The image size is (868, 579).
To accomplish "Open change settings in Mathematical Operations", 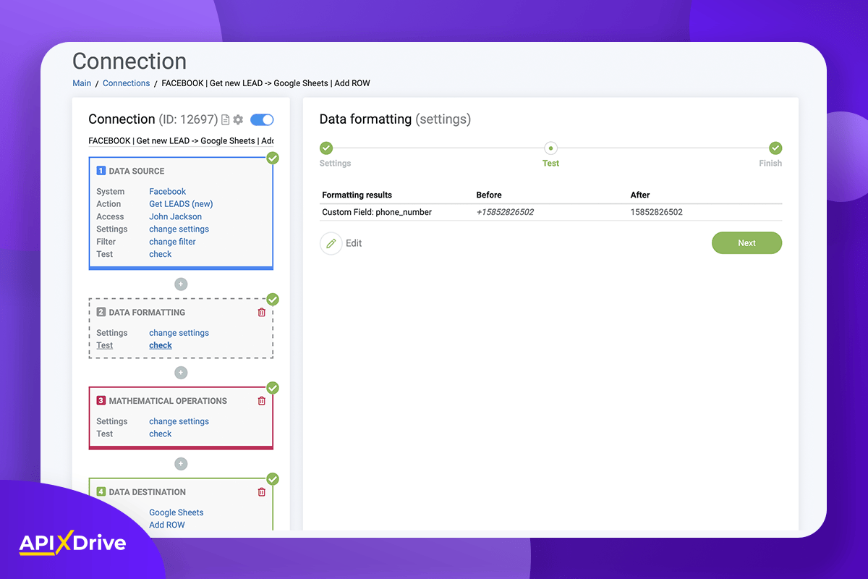I will [179, 421].
